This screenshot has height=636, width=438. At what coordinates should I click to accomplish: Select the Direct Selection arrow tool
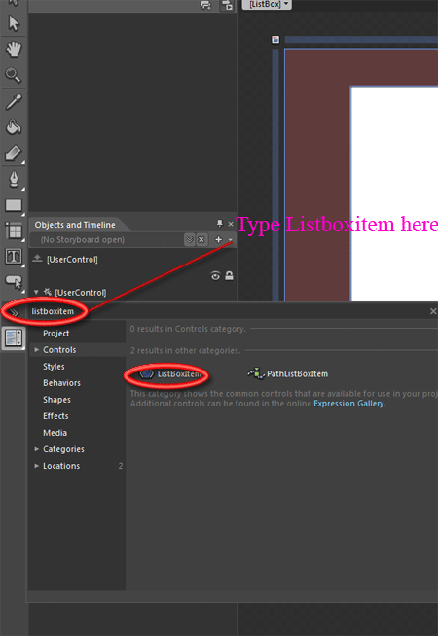[x=14, y=23]
